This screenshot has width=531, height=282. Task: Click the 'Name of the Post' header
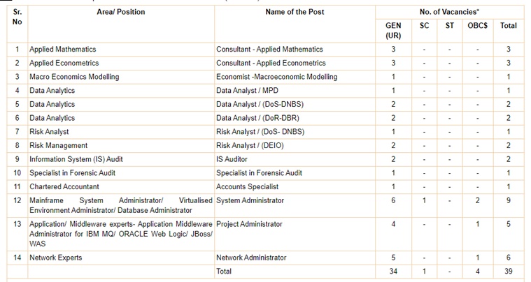click(x=295, y=12)
